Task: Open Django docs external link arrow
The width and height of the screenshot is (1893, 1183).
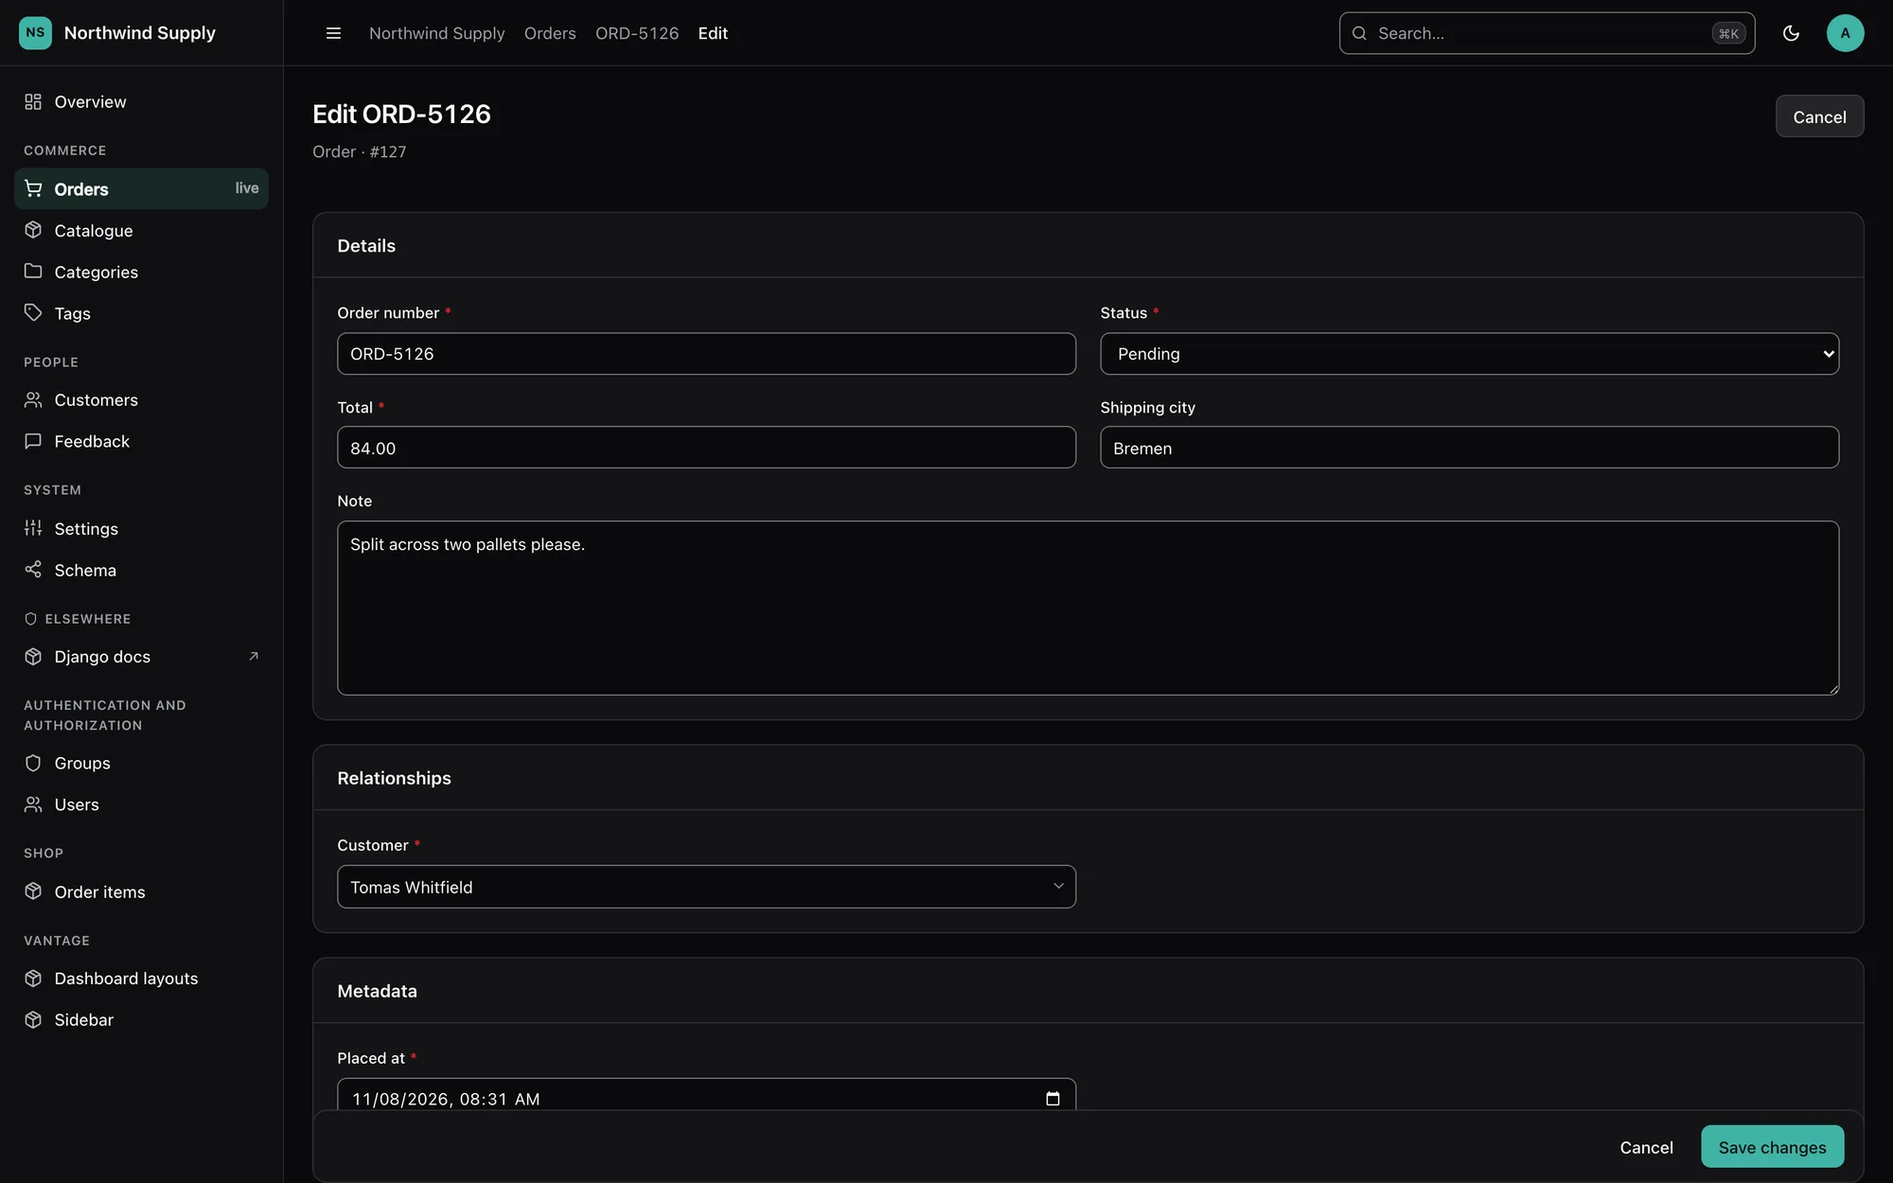Action: tap(253, 656)
